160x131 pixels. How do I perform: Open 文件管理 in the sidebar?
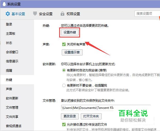click(x=12, y=107)
